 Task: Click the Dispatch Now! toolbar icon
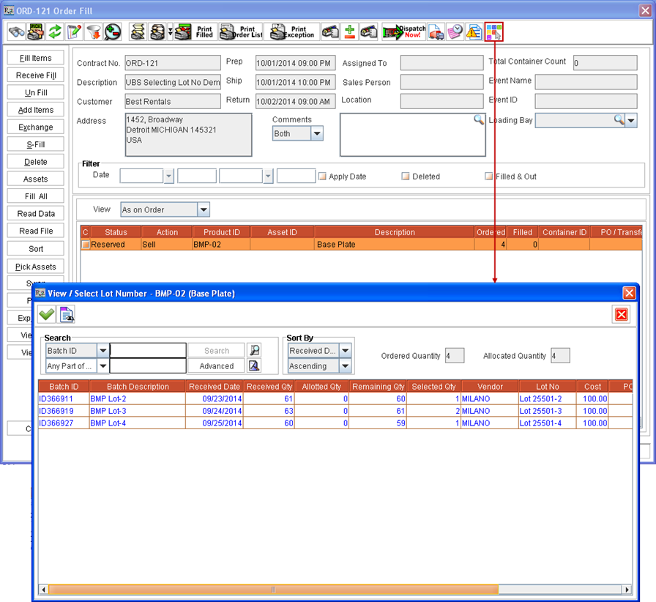point(405,31)
